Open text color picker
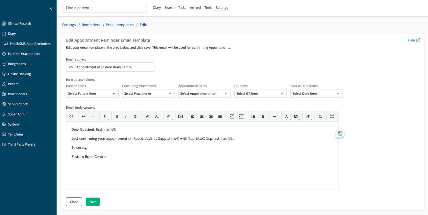The width and height of the screenshot is (428, 215). tap(287, 116)
